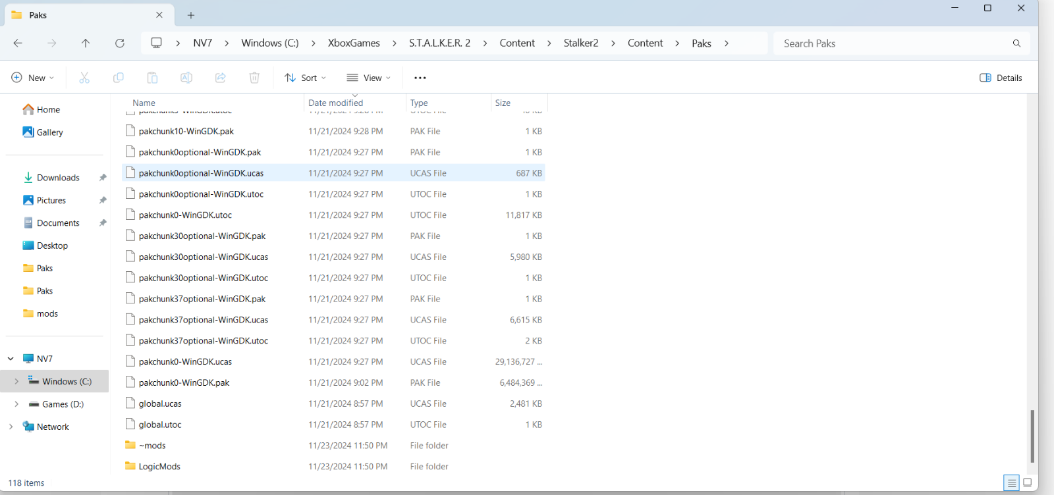Open the Sort dropdown menu

(306, 78)
